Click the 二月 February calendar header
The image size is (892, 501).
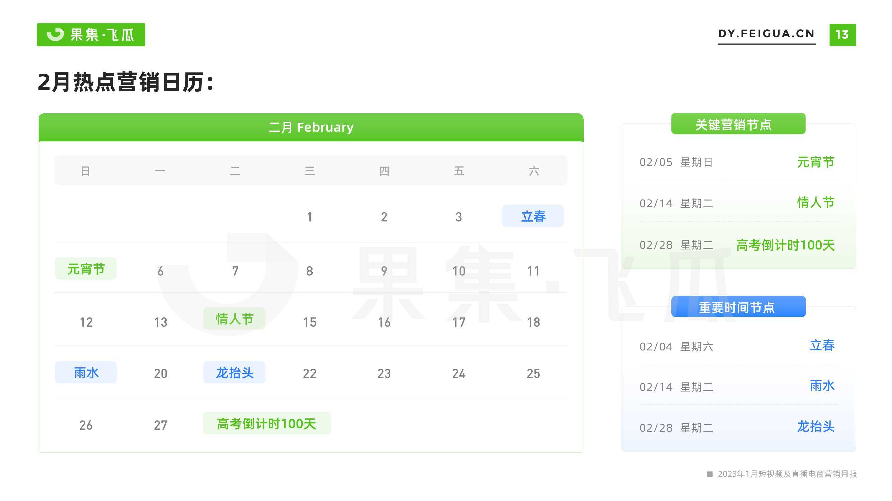(311, 127)
